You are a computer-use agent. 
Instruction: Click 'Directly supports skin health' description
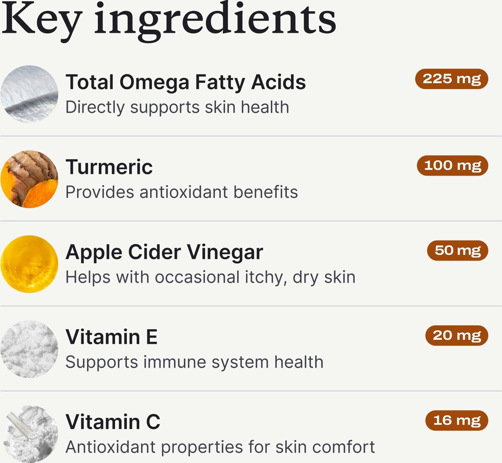click(177, 107)
